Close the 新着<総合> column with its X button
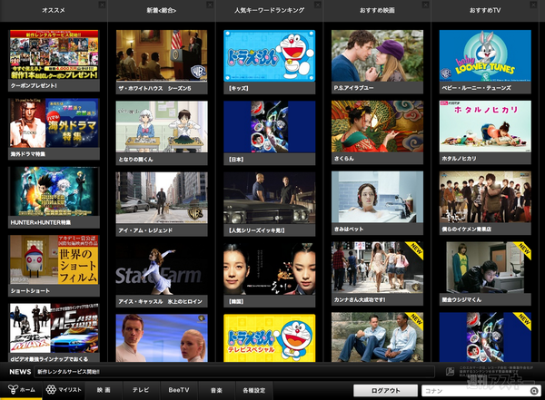 [x=210, y=5]
